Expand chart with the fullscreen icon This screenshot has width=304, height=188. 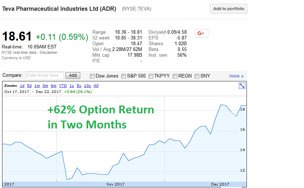(242, 86)
